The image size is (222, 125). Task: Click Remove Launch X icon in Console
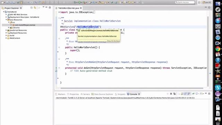pyautogui.click(x=171, y=94)
